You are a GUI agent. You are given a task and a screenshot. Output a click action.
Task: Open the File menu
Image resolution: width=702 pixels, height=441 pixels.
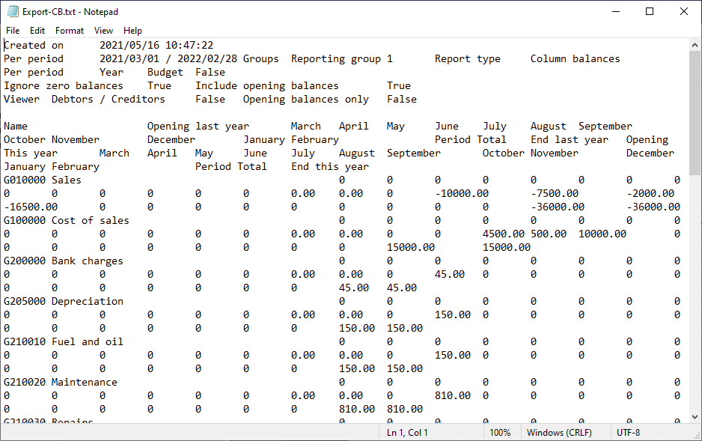[x=13, y=31]
